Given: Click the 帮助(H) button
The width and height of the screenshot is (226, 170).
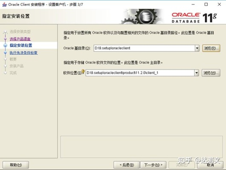Looking at the screenshot, I should coord(16,165).
